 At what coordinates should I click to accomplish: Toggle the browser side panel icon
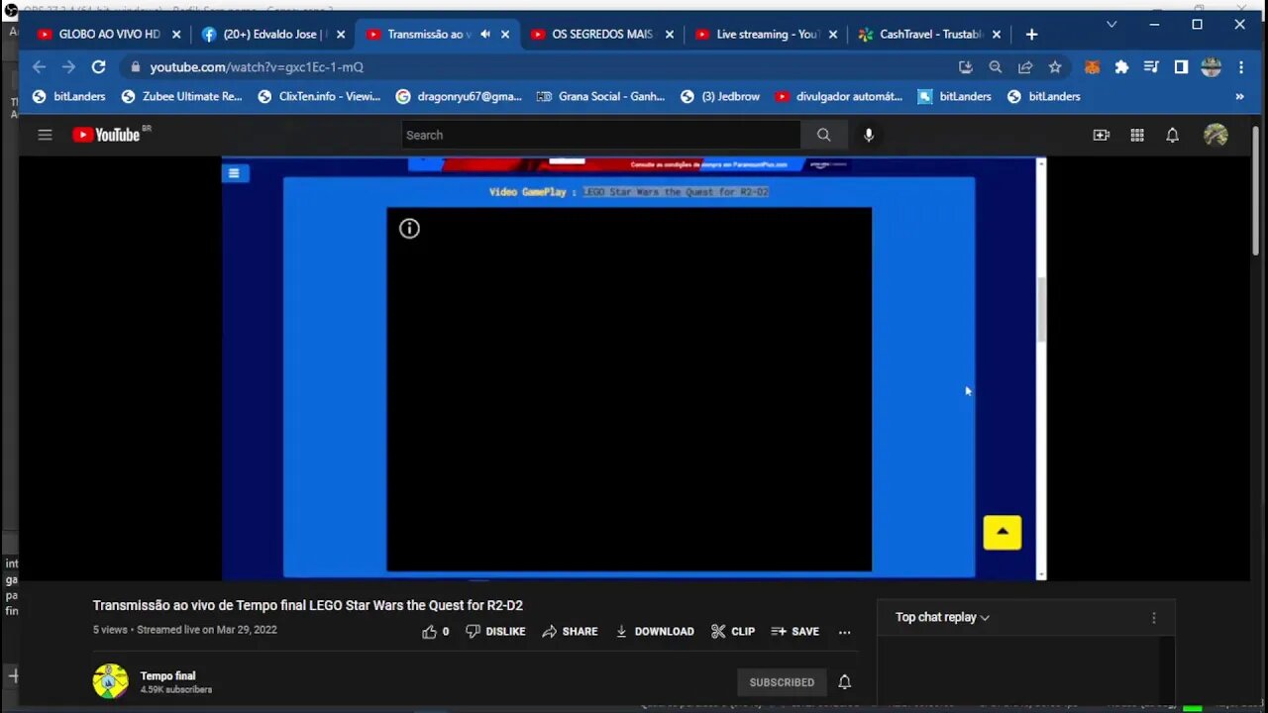point(1181,66)
